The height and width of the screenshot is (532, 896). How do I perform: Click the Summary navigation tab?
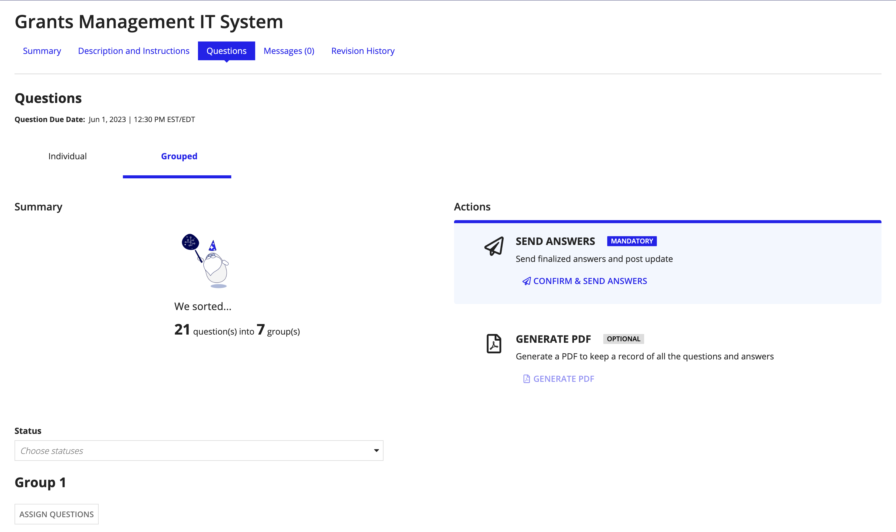point(42,50)
